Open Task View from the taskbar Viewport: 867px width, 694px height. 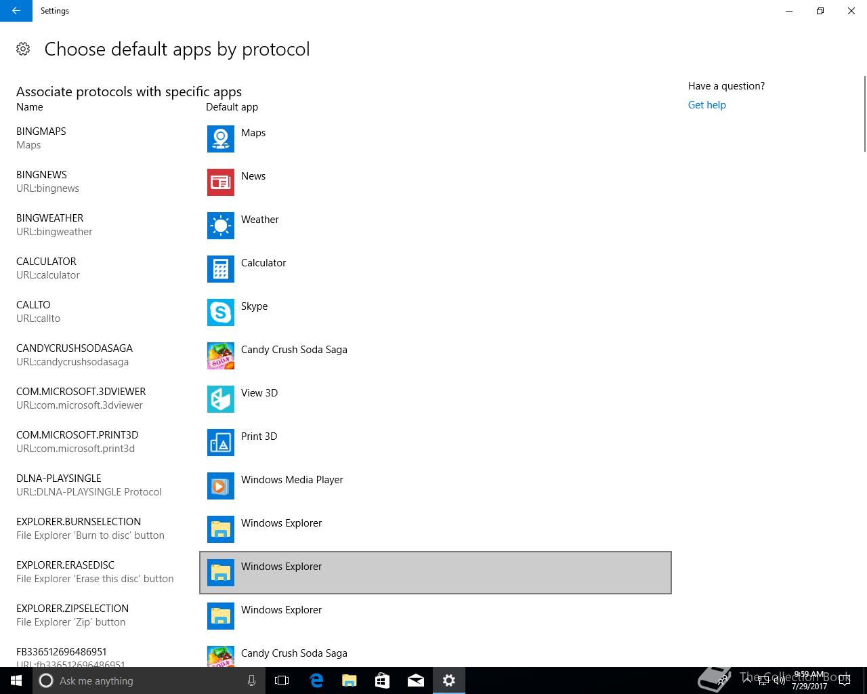point(282,680)
